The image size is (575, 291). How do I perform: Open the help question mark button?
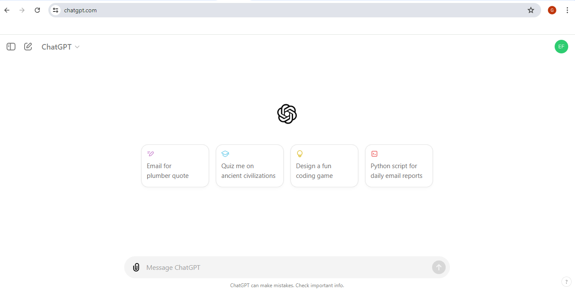click(x=567, y=282)
